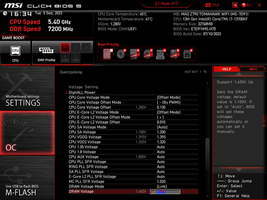The image size is (267, 200).
Task: Switch to EZ Mode (F7)
Action: coord(166,4)
